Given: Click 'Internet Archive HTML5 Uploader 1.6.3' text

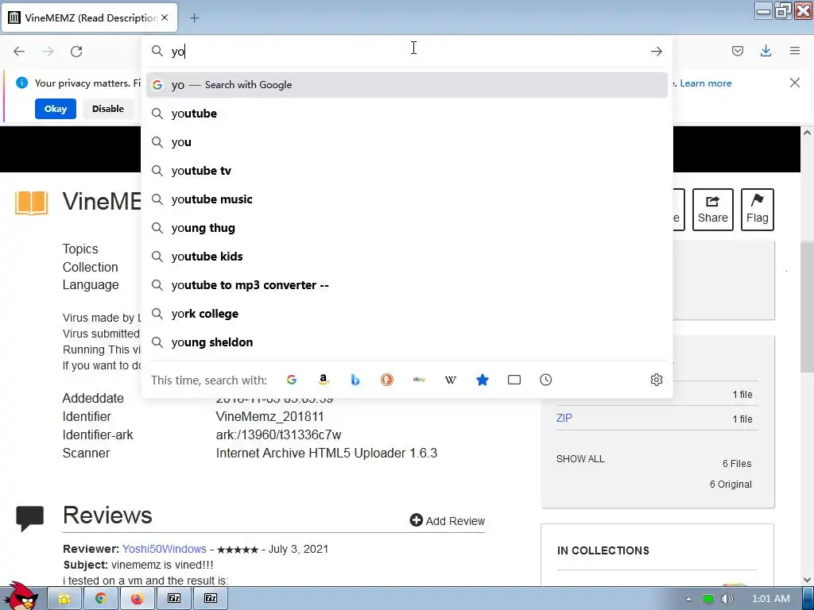Looking at the screenshot, I should (x=327, y=453).
